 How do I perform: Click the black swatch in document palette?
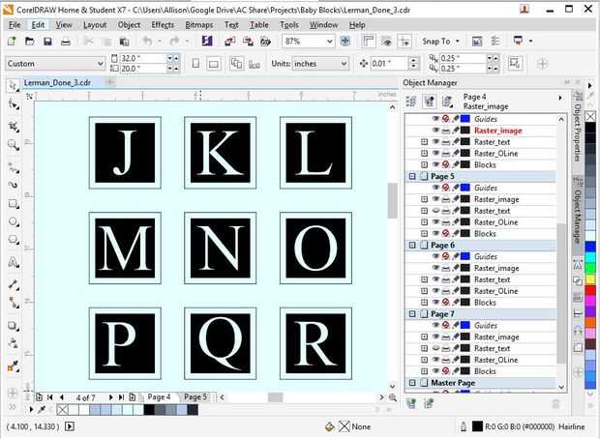click(x=149, y=410)
